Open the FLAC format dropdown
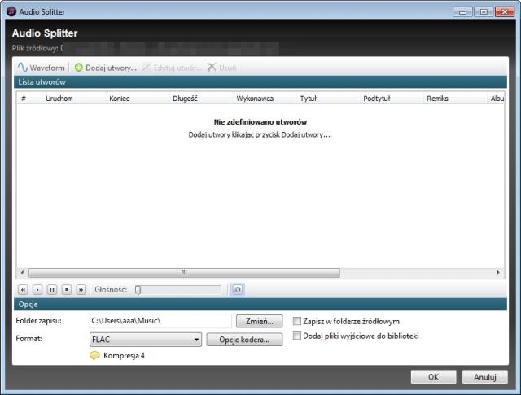521x395 pixels. pyautogui.click(x=146, y=340)
